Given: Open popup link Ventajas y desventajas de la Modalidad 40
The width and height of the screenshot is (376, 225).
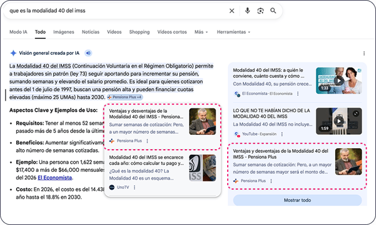Looking at the screenshot, I should pos(146,114).
